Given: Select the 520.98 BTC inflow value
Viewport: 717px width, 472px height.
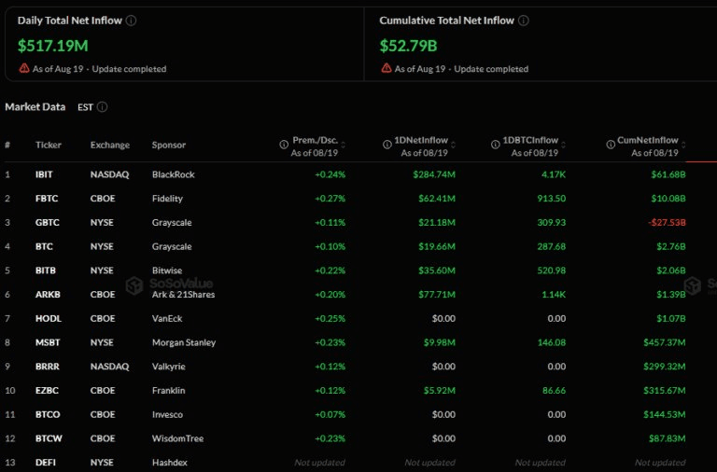Looking at the screenshot, I should 552,271.
